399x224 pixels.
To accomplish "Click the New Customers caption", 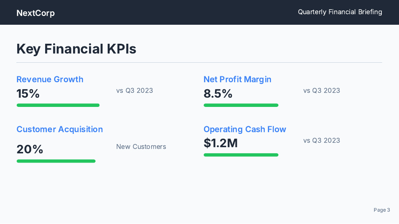I will pos(141,147).
